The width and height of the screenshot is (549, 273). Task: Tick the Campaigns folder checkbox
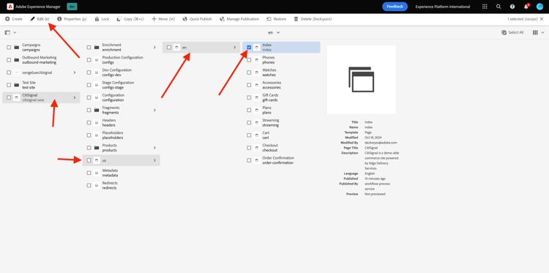[x=9, y=48]
